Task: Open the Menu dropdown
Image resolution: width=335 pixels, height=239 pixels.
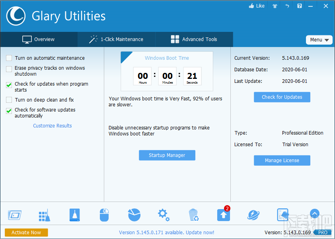Action: coord(319,40)
